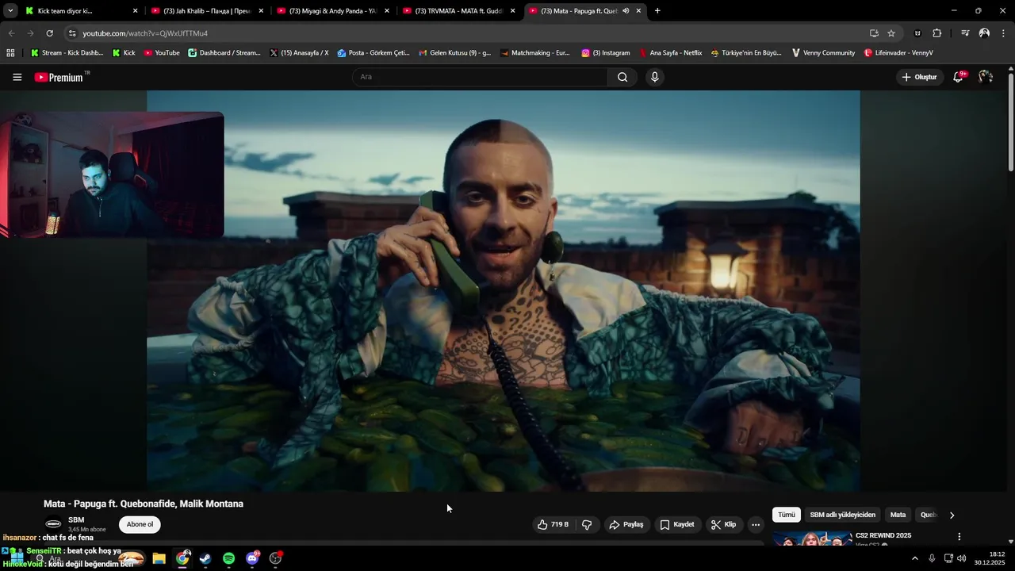Switch to Jah Khalib browser tab
Screen dimensions: 1015x571
pos(206,11)
